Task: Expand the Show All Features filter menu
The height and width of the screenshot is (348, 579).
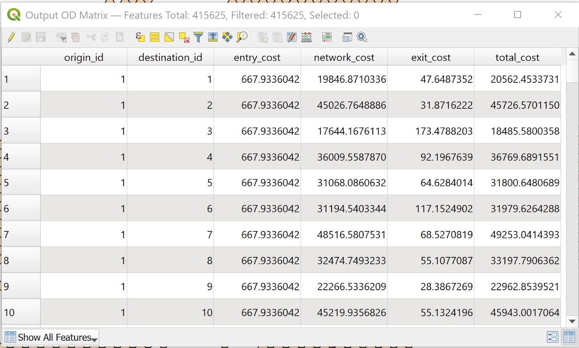Action: (51, 338)
